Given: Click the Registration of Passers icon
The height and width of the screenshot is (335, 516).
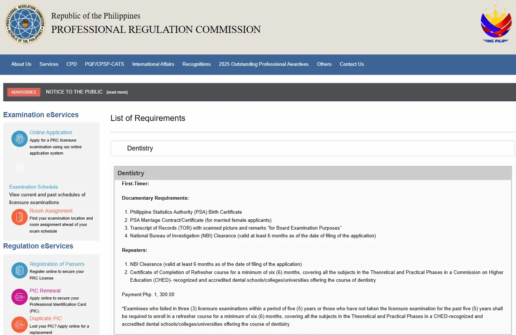Looking at the screenshot, I should (x=20, y=270).
